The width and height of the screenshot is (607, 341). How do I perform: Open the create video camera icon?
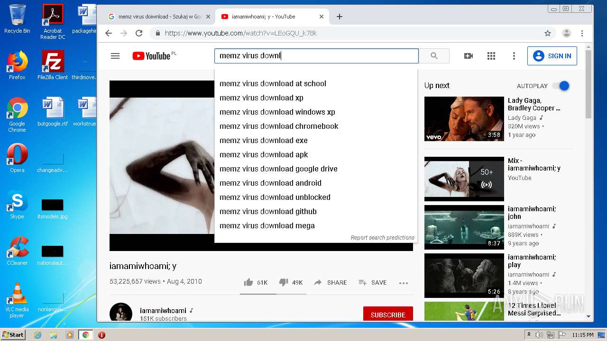469,56
